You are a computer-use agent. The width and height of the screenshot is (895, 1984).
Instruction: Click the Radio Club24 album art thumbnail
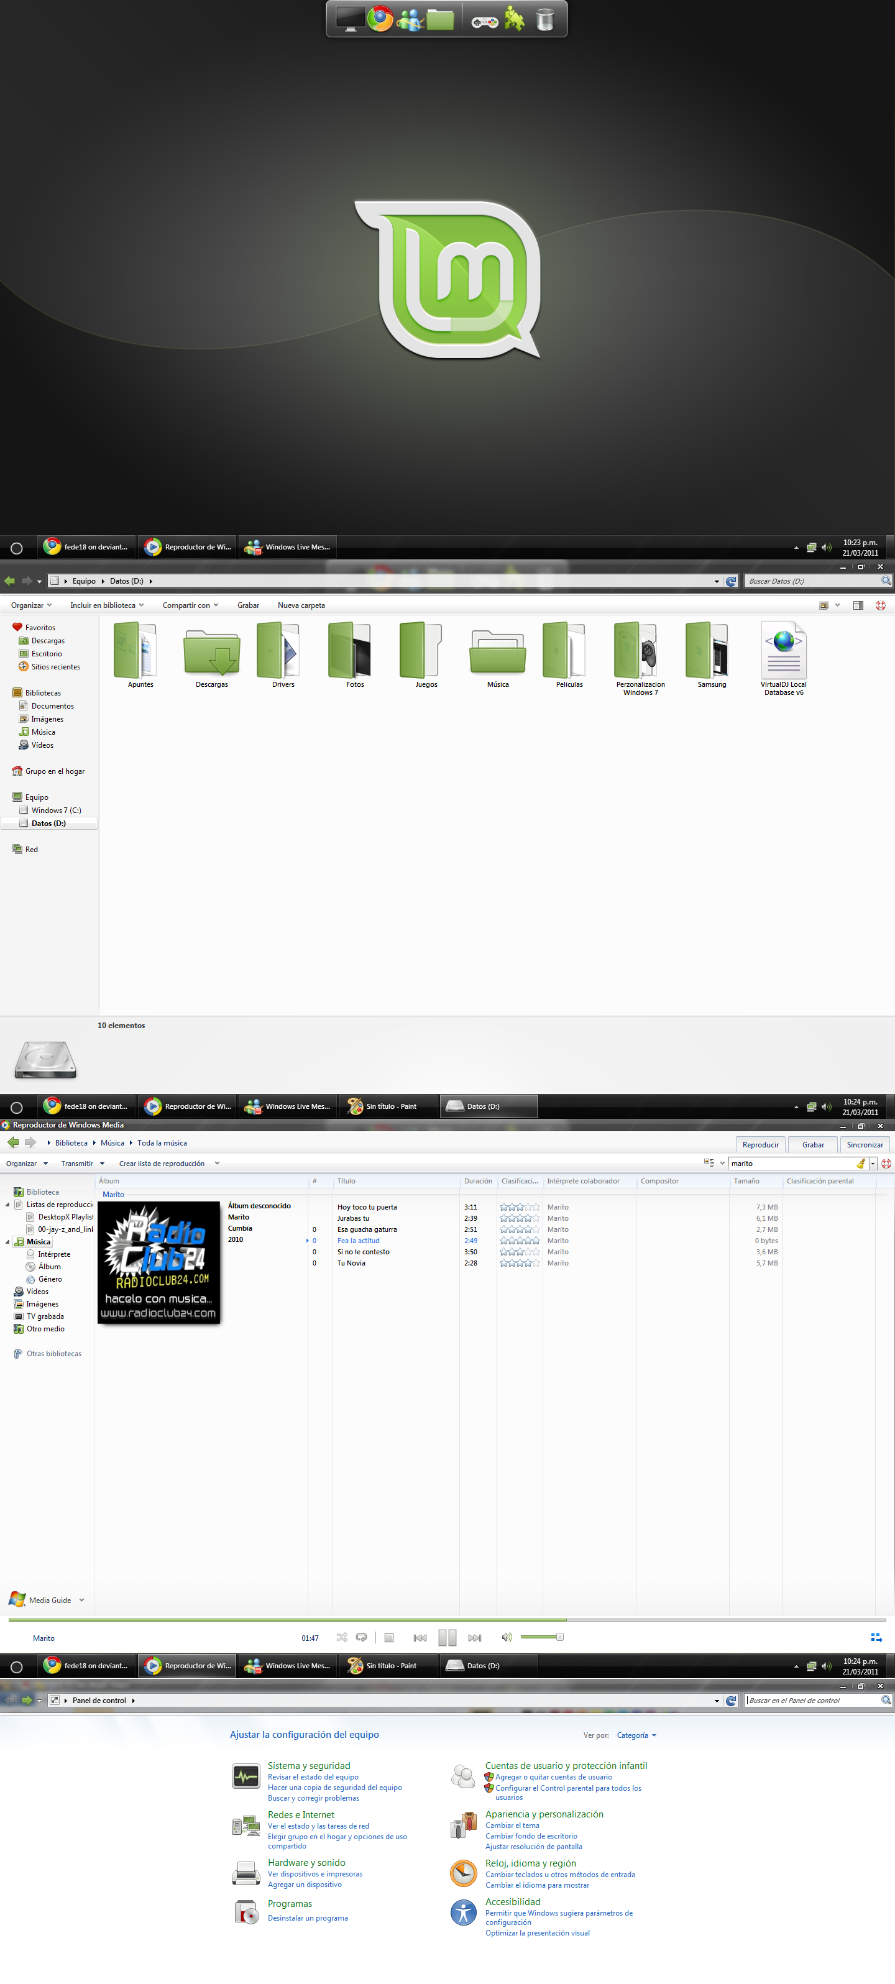[158, 1262]
